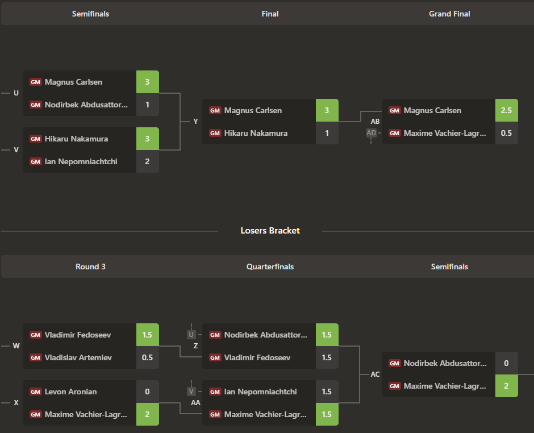The height and width of the screenshot is (433, 534).
Task: Open Ian Nepomniachtchi in winners Semifinals
Action: [x=81, y=161]
